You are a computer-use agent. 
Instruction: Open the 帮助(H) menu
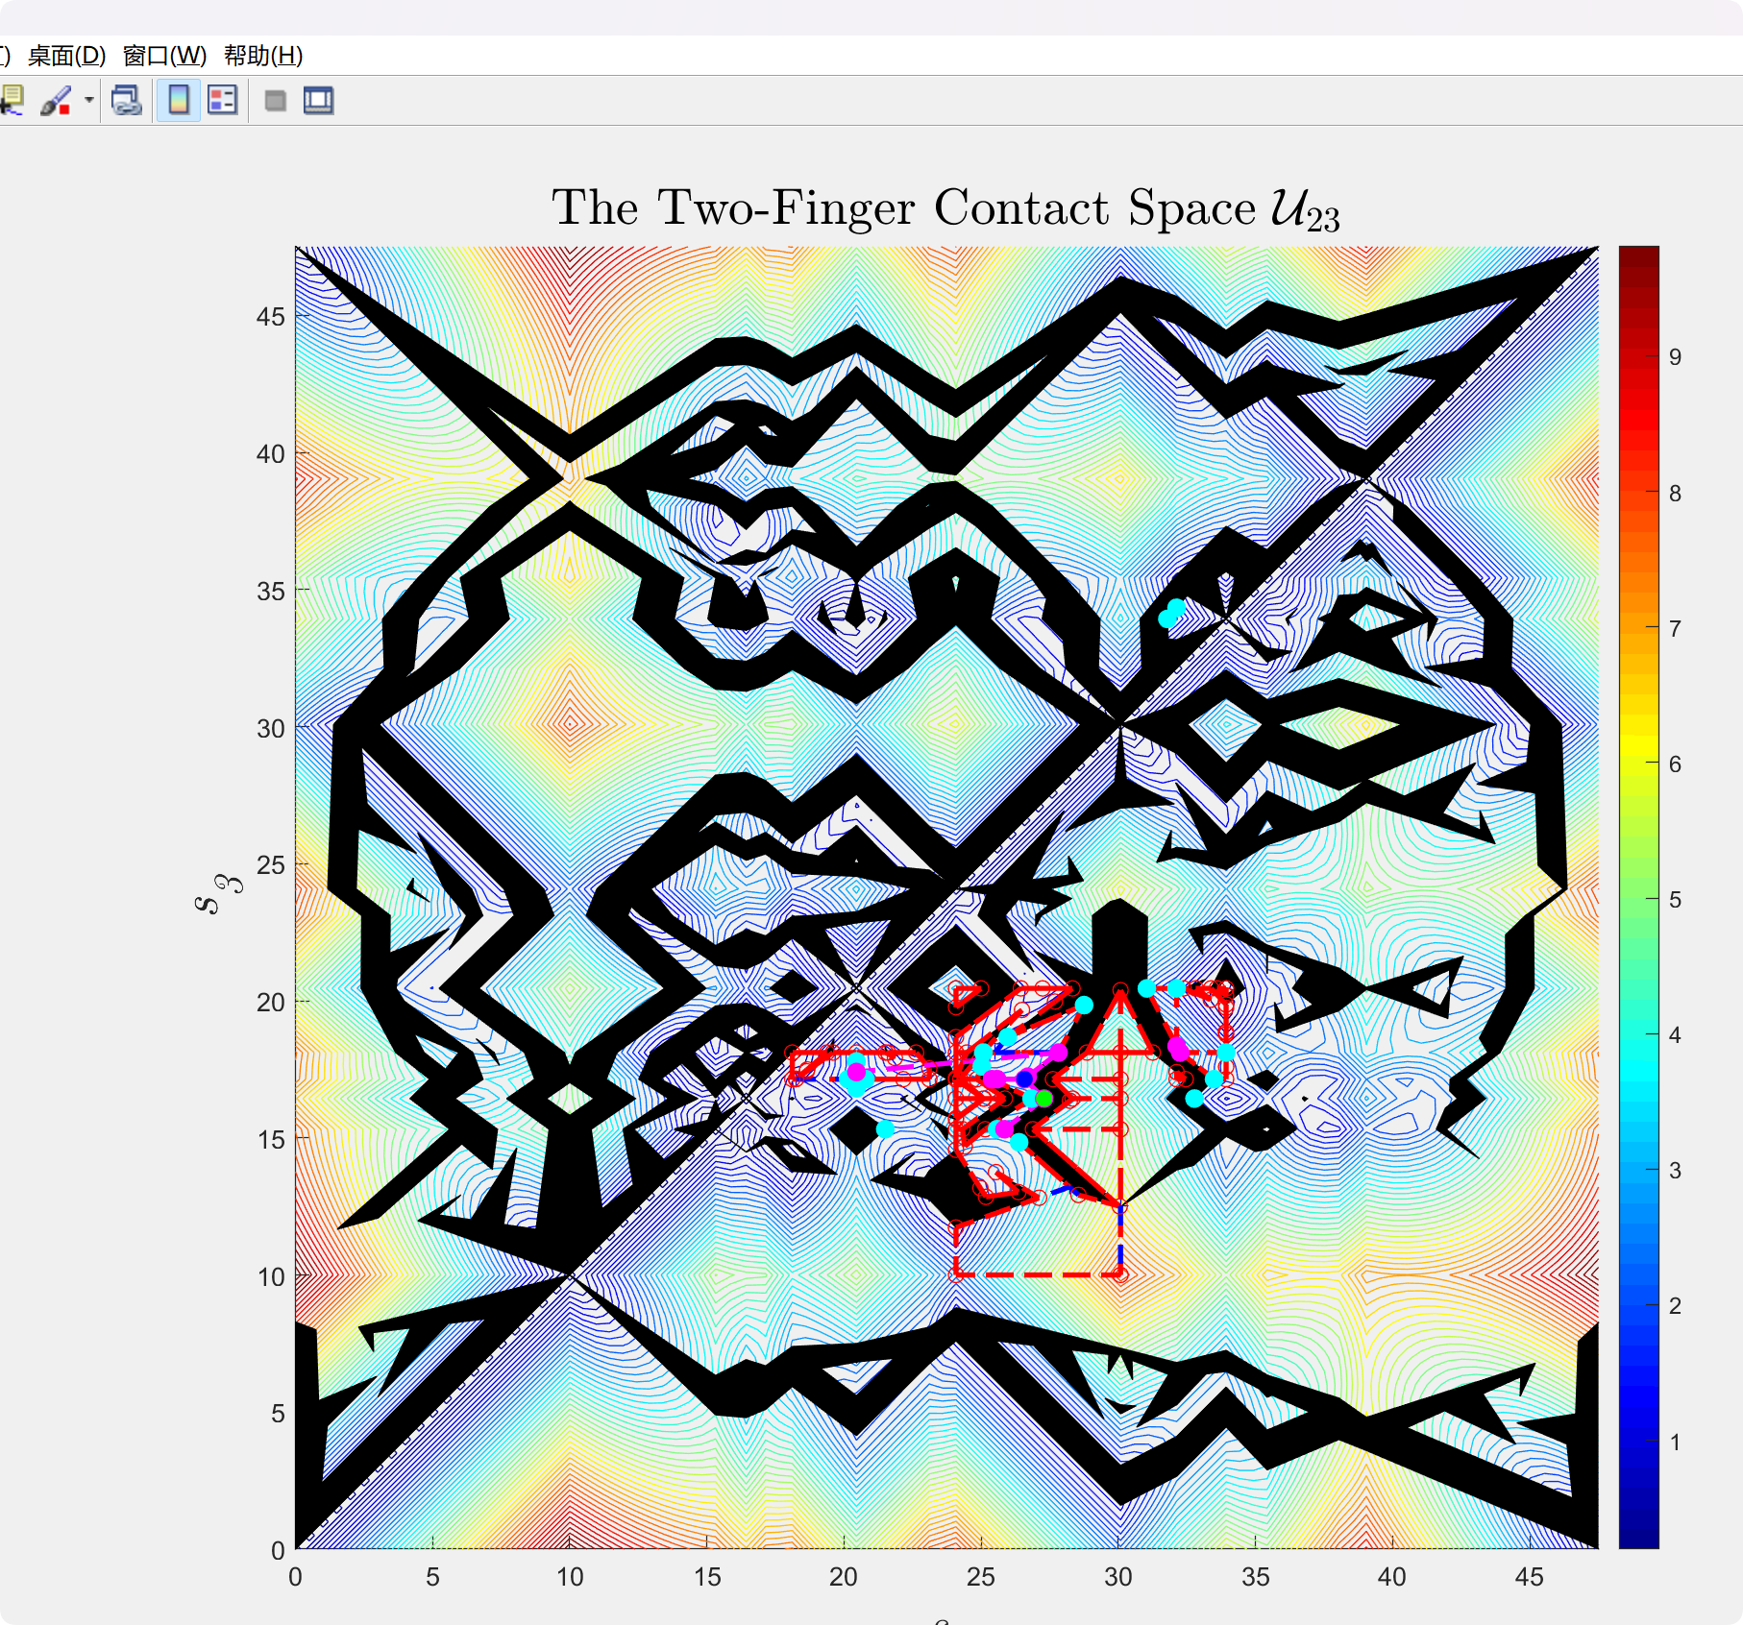point(263,56)
